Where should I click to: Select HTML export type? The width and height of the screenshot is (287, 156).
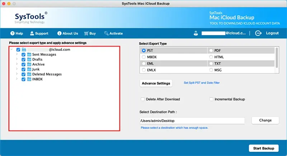point(211,57)
